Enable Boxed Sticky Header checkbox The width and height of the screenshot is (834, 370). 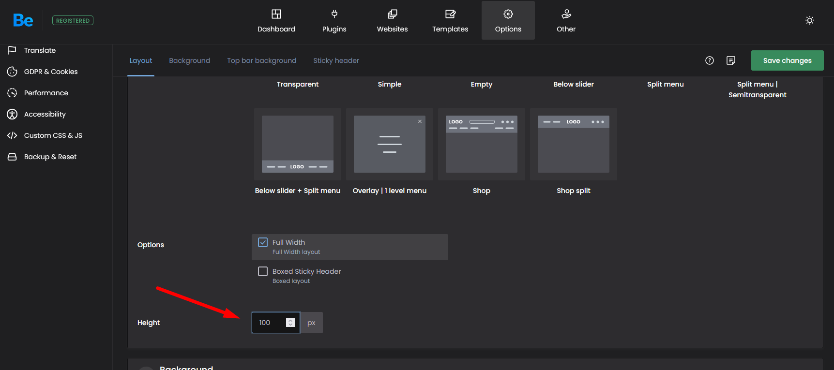pos(263,271)
